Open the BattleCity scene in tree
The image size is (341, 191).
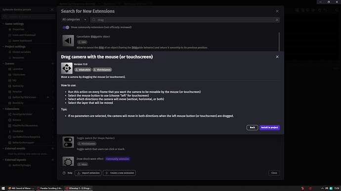pos(18,86)
